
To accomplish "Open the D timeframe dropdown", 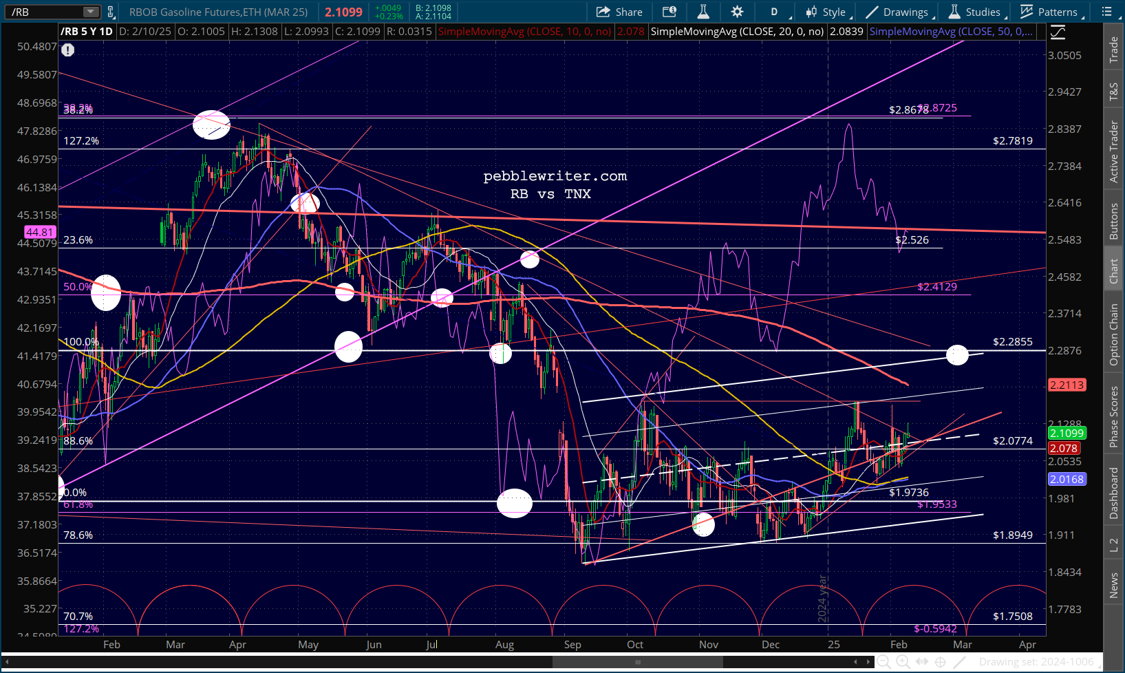I will 778,12.
